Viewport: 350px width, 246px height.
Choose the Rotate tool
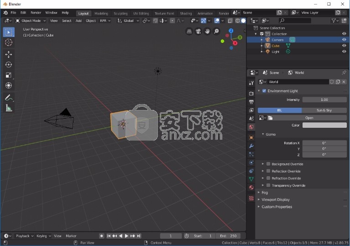pyautogui.click(x=9, y=64)
